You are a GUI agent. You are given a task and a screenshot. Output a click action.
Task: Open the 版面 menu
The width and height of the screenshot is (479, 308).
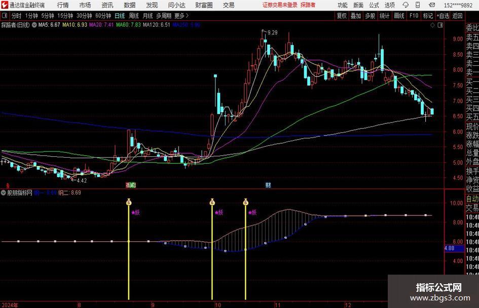click(358, 5)
